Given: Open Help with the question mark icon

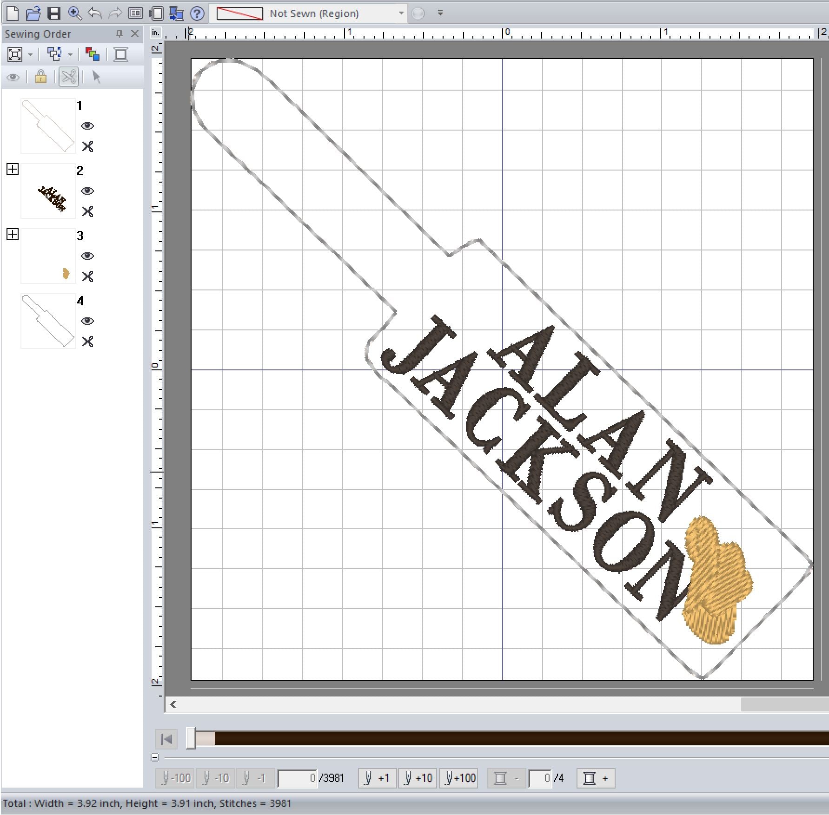Looking at the screenshot, I should pyautogui.click(x=197, y=13).
